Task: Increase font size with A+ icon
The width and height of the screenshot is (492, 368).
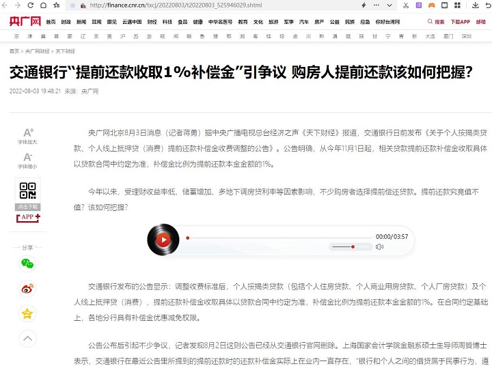Action: pos(28,132)
